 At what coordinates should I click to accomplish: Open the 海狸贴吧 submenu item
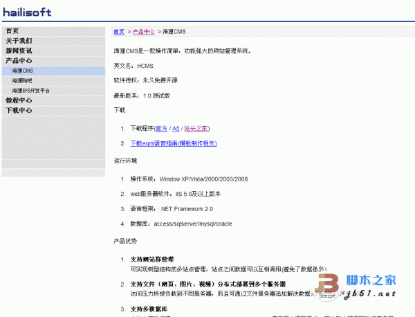point(53,80)
